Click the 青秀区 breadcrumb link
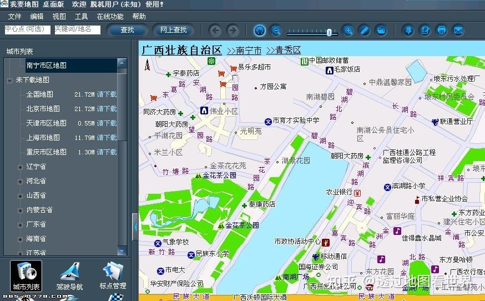The width and height of the screenshot is (485, 301). [x=284, y=50]
